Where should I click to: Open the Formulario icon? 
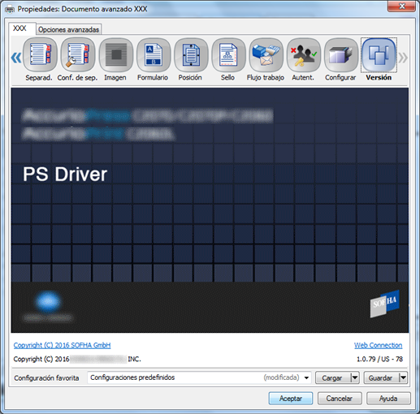[x=154, y=55]
